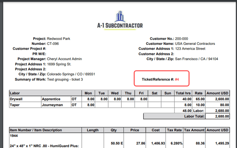Click the 'Project Manager:' label
237x148 pixels.
32,59
